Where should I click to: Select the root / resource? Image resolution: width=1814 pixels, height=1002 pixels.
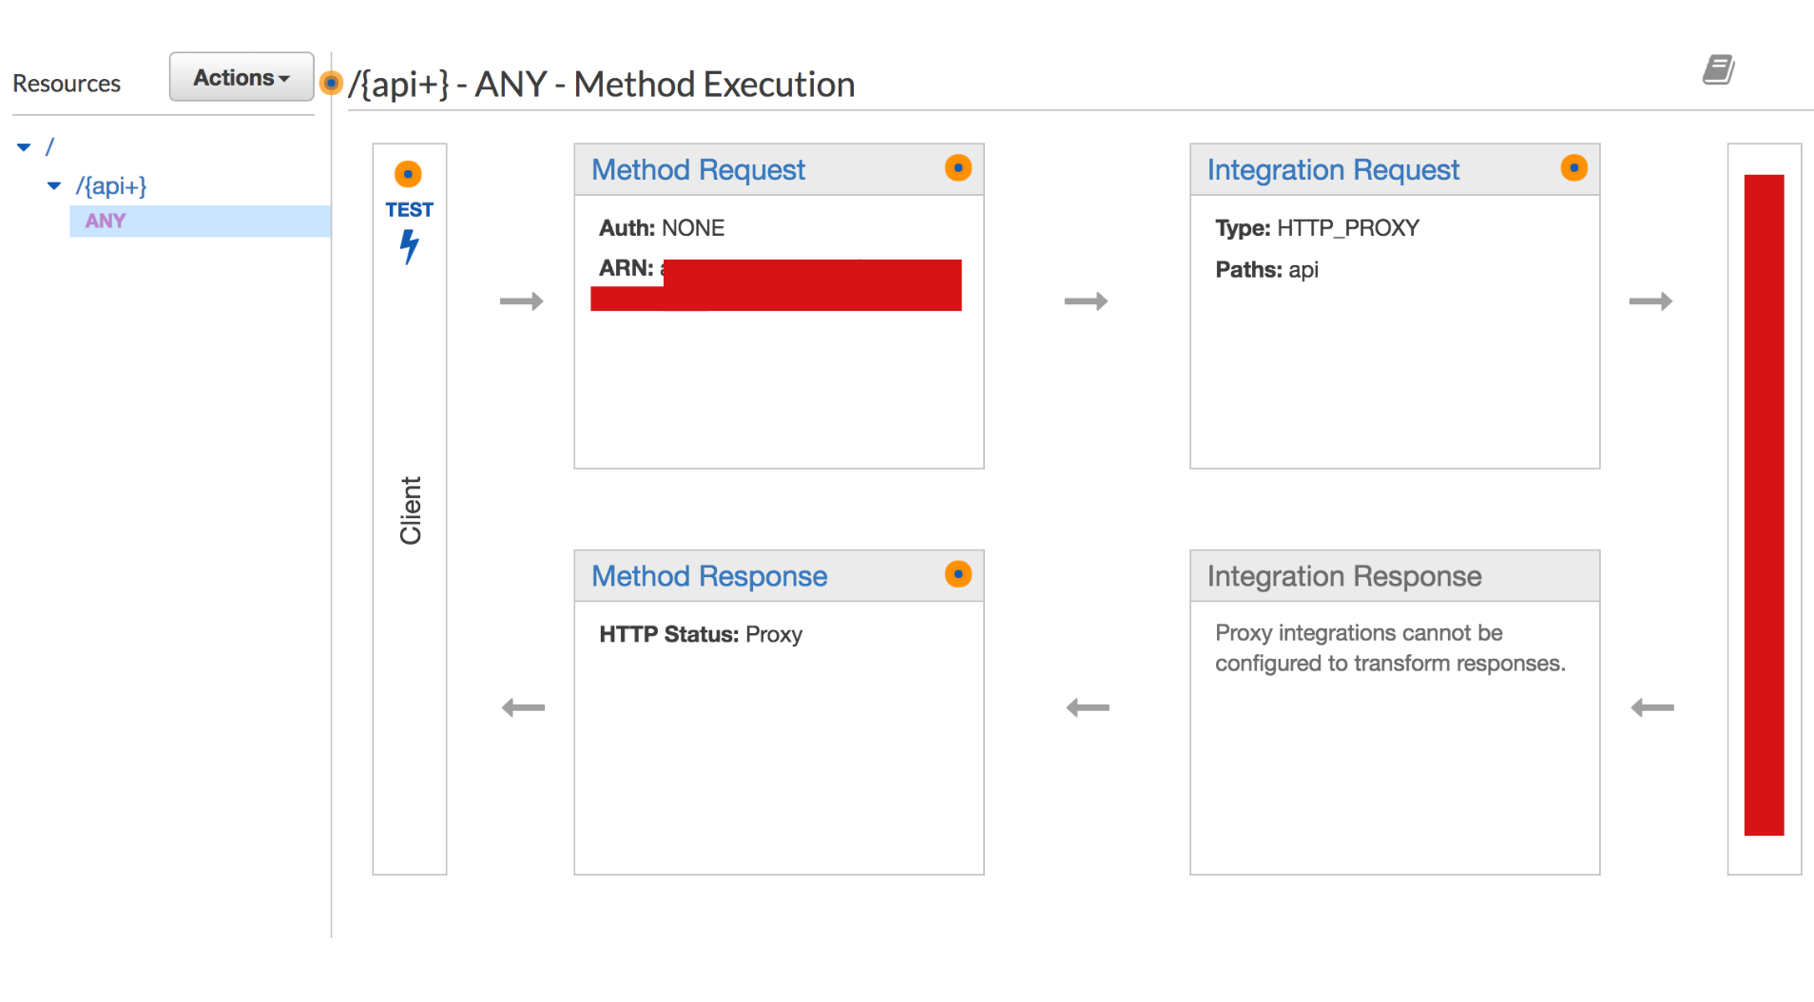(x=49, y=147)
